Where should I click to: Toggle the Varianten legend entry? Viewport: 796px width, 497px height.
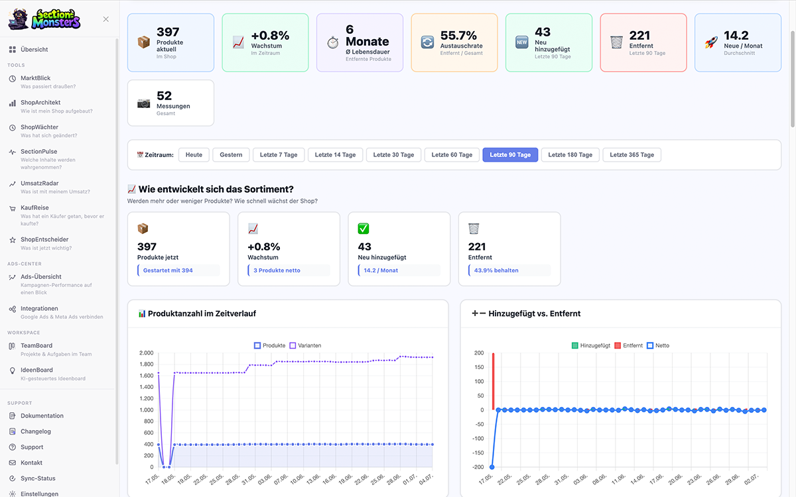[x=306, y=345]
